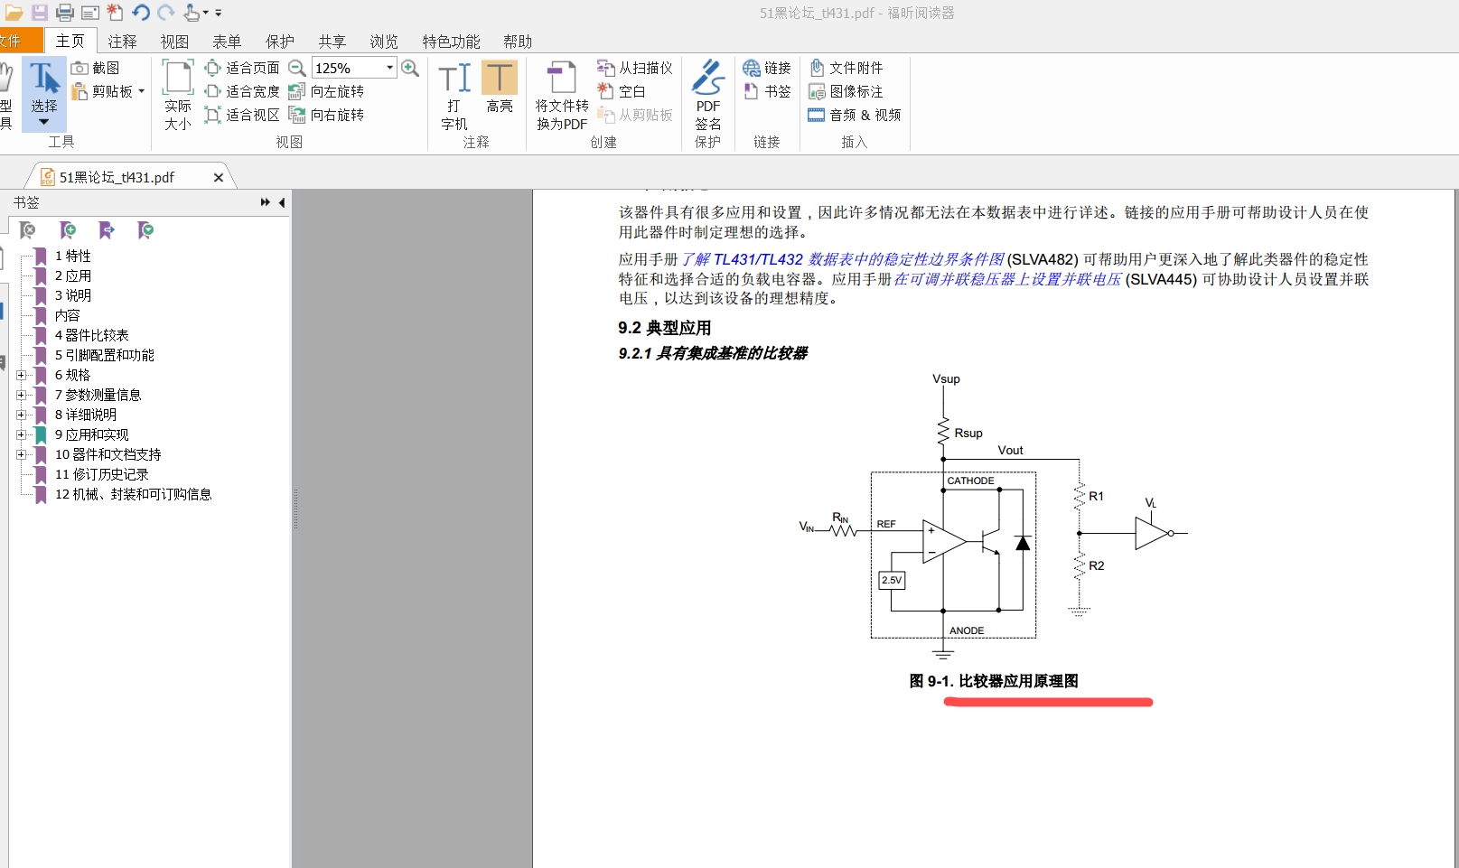This screenshot has height=868, width=1459.
Task: Expand the 7 参数测量信息 bookmark node
Action: click(x=21, y=395)
